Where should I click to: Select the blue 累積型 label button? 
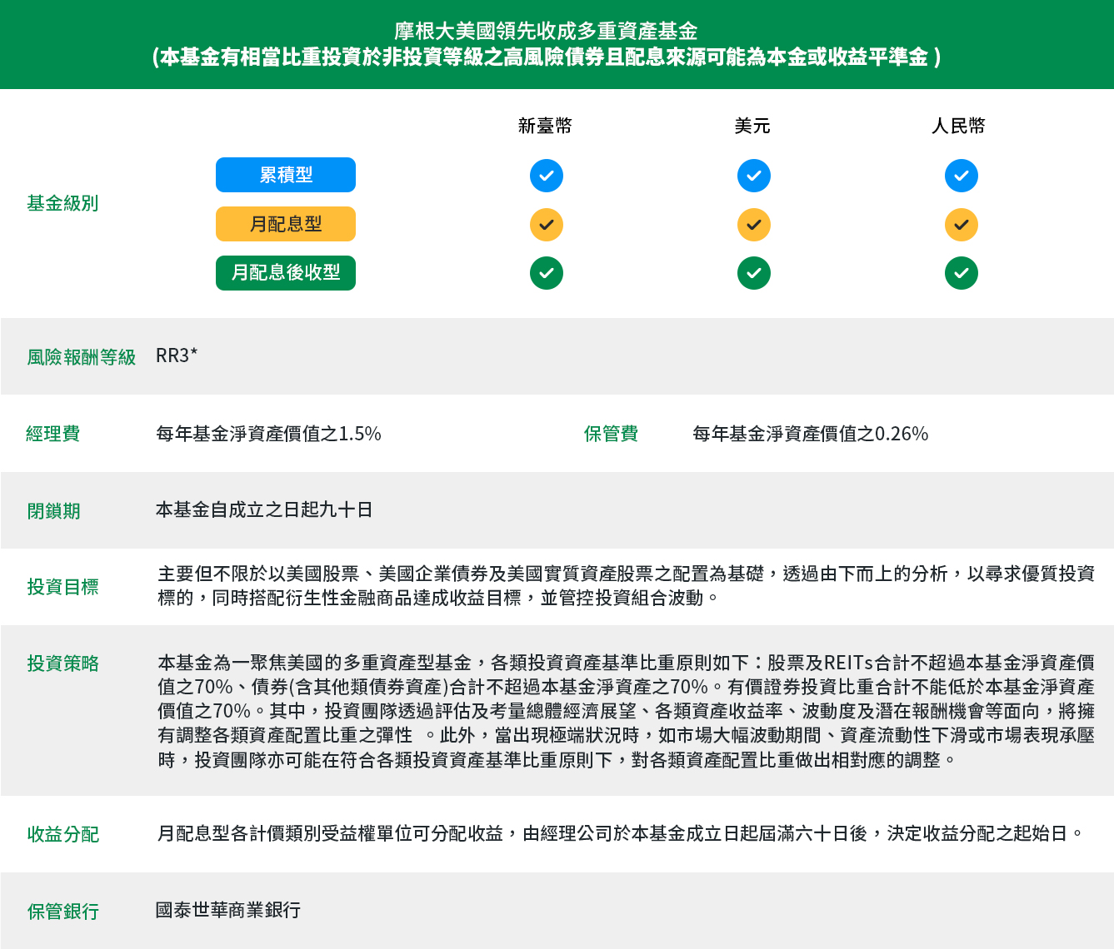click(286, 175)
